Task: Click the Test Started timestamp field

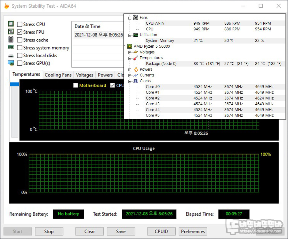Action: pyautogui.click(x=149, y=214)
